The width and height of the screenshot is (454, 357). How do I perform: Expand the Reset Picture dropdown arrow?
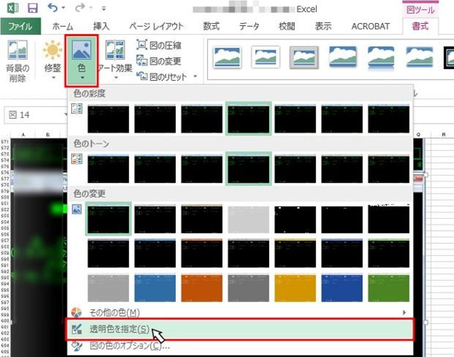pos(195,77)
